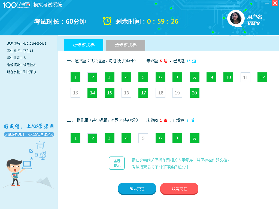The width and height of the screenshot is (279, 209).
Task: Go to choice question 3
Action: (110, 77)
